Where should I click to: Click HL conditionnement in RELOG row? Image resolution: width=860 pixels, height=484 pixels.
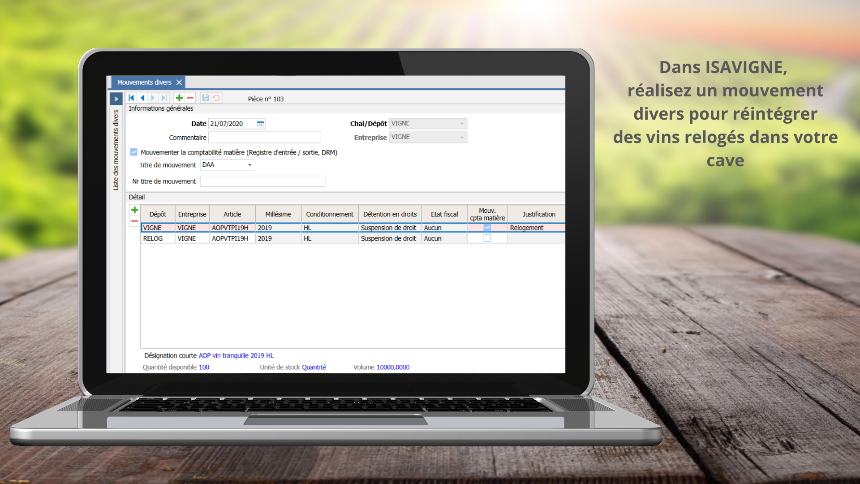tap(330, 238)
